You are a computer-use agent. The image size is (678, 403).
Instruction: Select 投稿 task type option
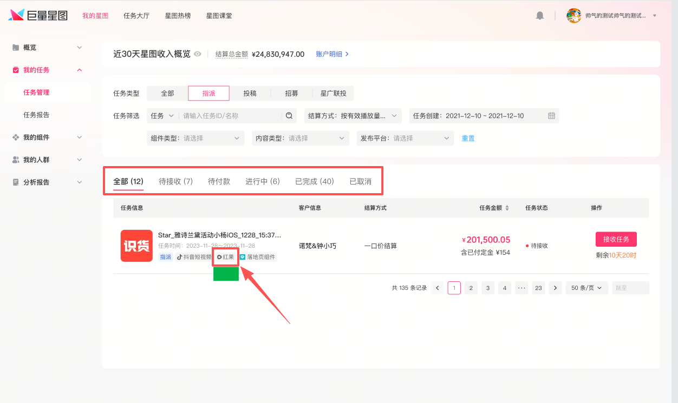coord(250,94)
